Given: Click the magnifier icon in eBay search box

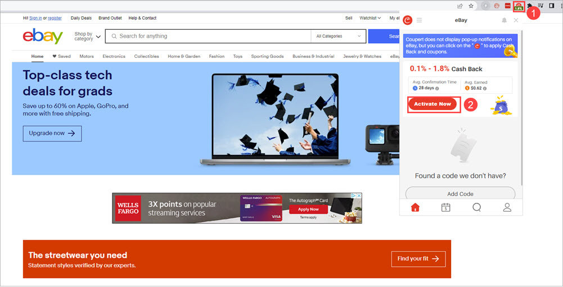Looking at the screenshot, I should click(114, 37).
